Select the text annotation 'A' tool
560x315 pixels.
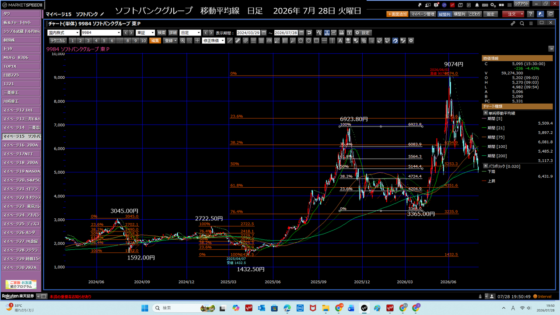coord(340,41)
